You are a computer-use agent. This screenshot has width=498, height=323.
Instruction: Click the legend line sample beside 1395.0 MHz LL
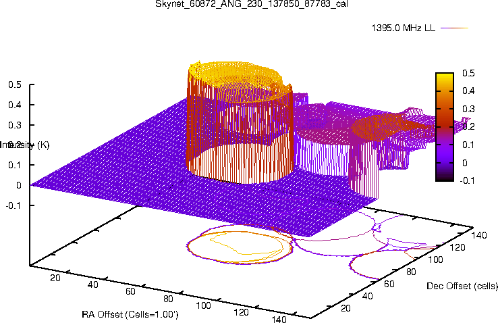coord(455,28)
